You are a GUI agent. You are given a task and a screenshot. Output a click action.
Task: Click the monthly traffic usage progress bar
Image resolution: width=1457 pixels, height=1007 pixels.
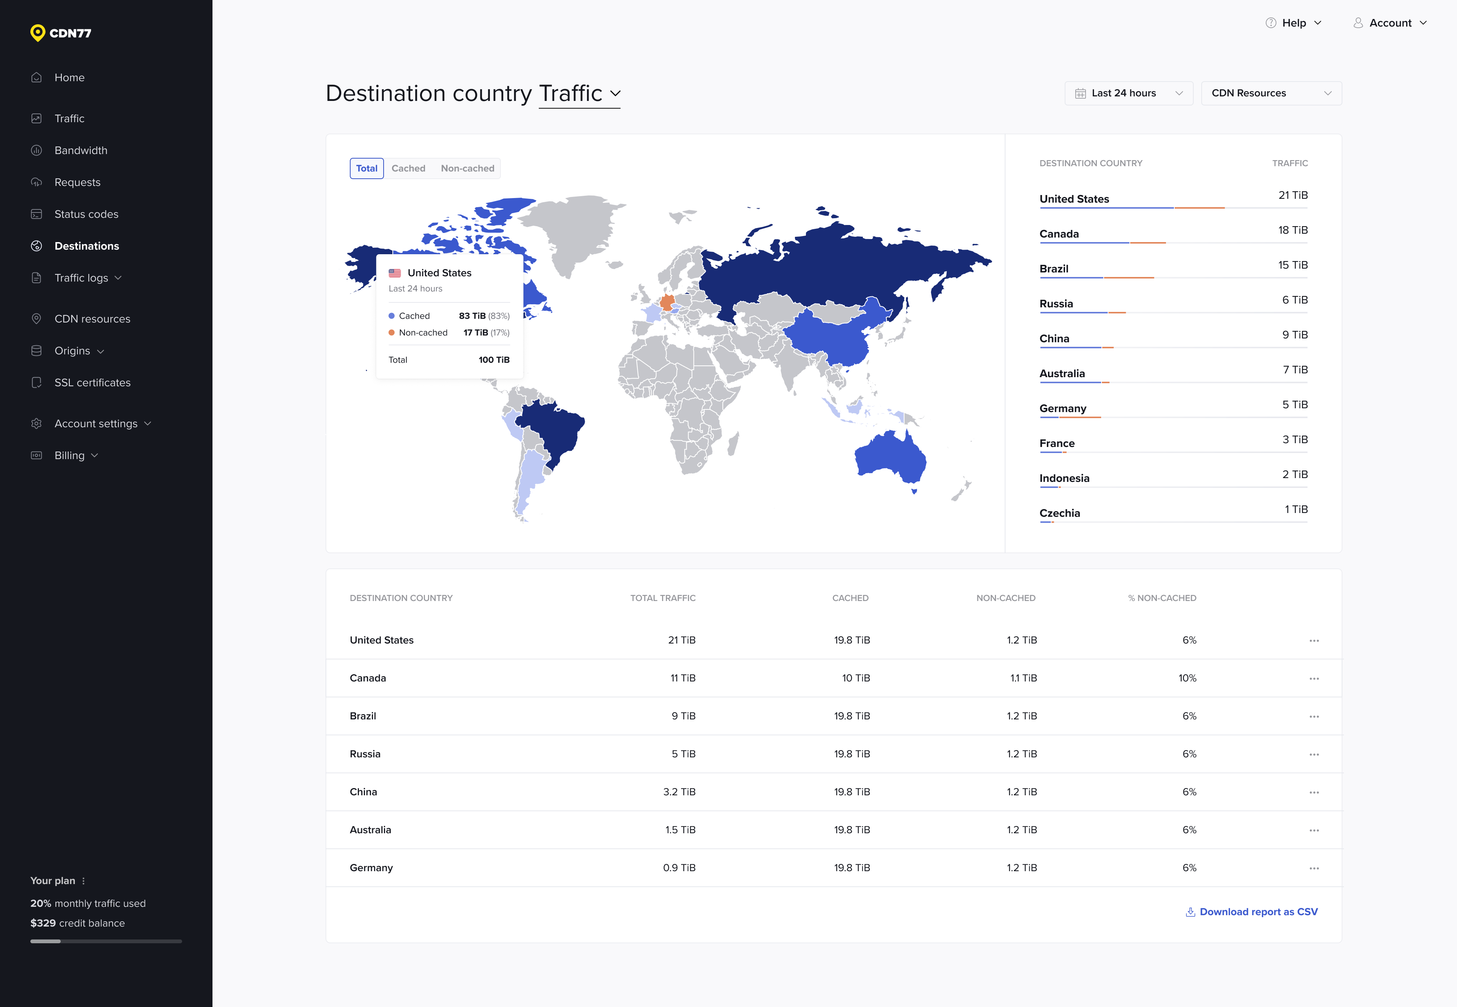pos(106,941)
